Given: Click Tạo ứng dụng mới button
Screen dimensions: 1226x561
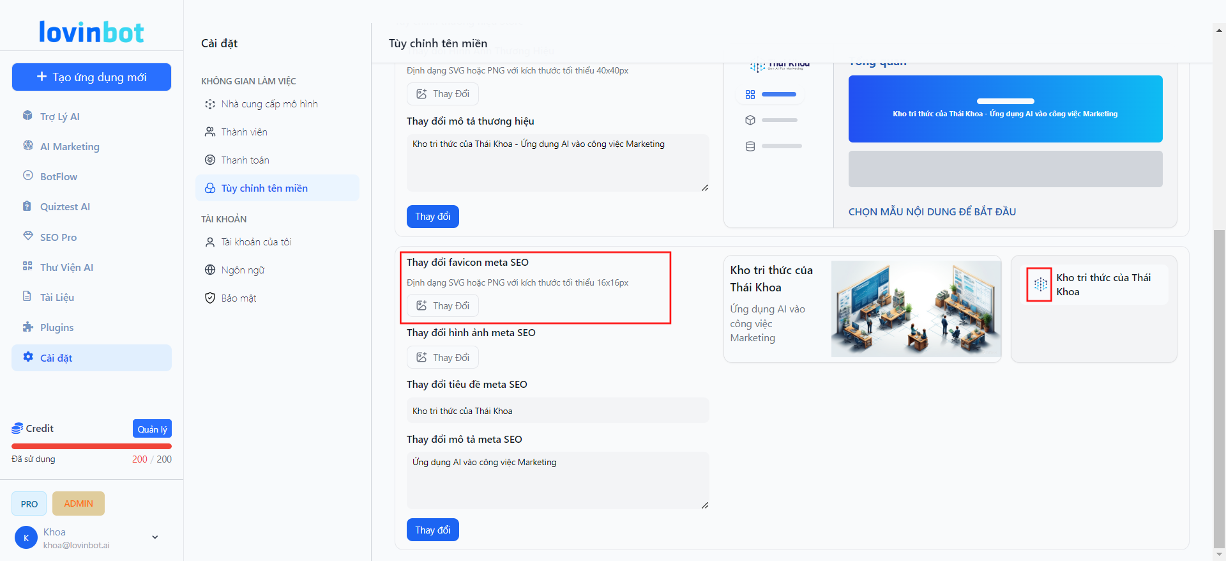Looking at the screenshot, I should click(x=91, y=77).
